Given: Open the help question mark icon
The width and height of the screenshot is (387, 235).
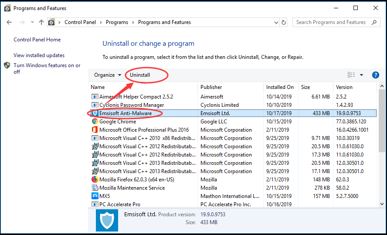Looking at the screenshot, I should (x=375, y=75).
